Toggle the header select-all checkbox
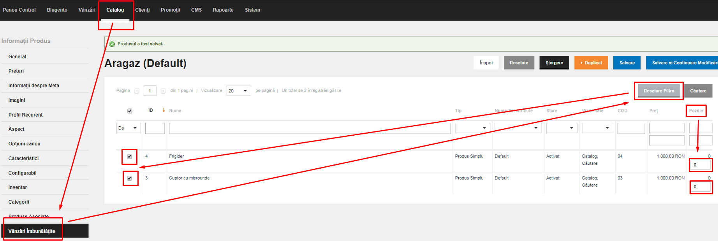 [130, 111]
